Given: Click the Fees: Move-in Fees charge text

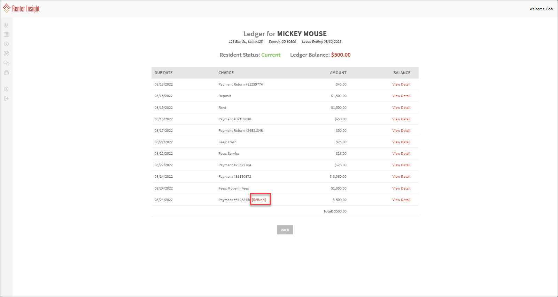Looking at the screenshot, I should [233, 188].
